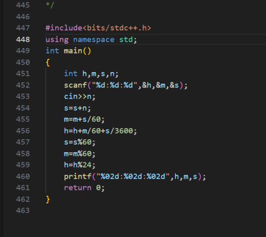Click the return keyword on line 461
Viewport: 266px width, 237px height.
(78, 188)
